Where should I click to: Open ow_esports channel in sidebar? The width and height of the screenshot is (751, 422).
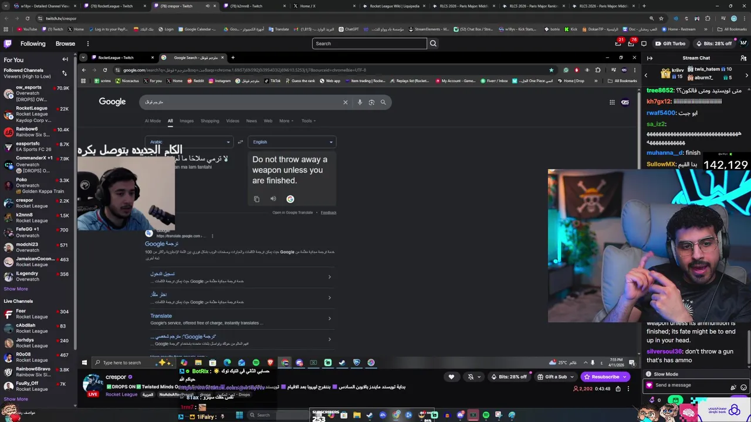[x=36, y=94]
